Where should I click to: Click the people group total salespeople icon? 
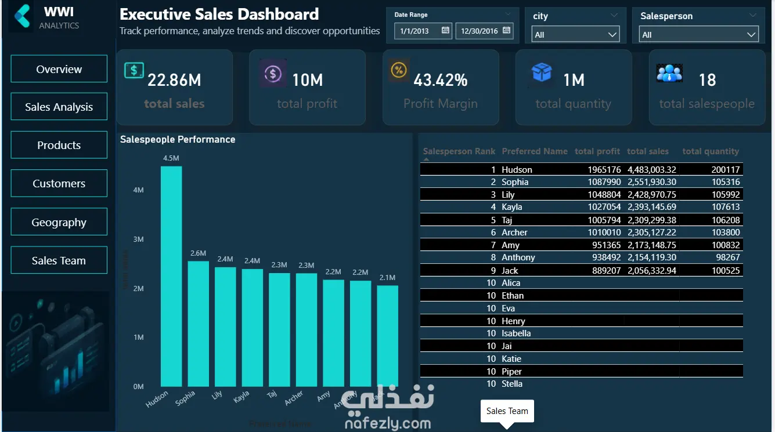pyautogui.click(x=669, y=72)
